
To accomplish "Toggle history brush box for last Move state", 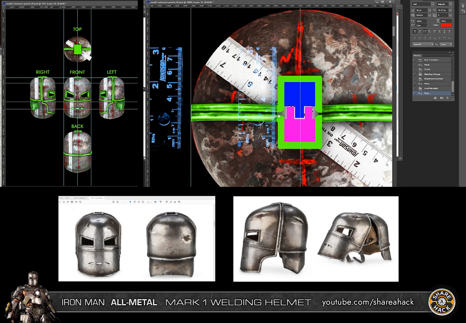I will click(415, 93).
